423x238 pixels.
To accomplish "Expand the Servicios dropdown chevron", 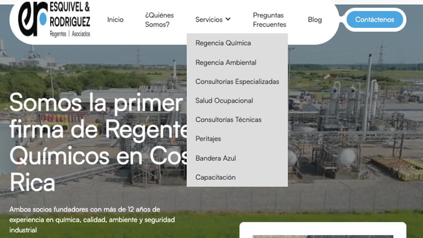I will (228, 19).
